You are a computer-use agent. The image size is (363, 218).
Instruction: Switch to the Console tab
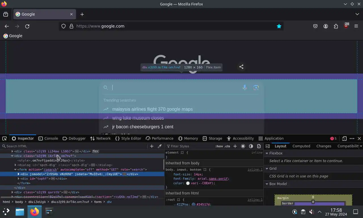click(x=48, y=139)
